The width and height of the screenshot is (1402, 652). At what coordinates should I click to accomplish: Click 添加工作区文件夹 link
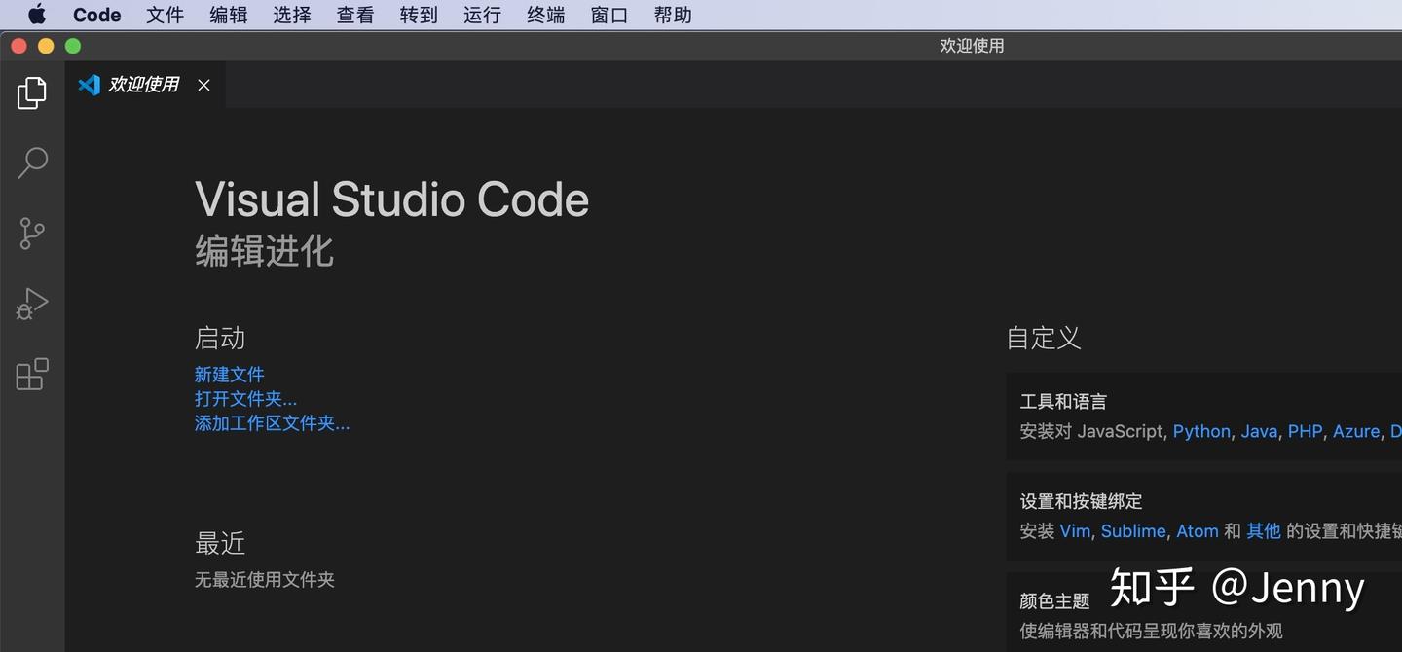[x=272, y=422]
